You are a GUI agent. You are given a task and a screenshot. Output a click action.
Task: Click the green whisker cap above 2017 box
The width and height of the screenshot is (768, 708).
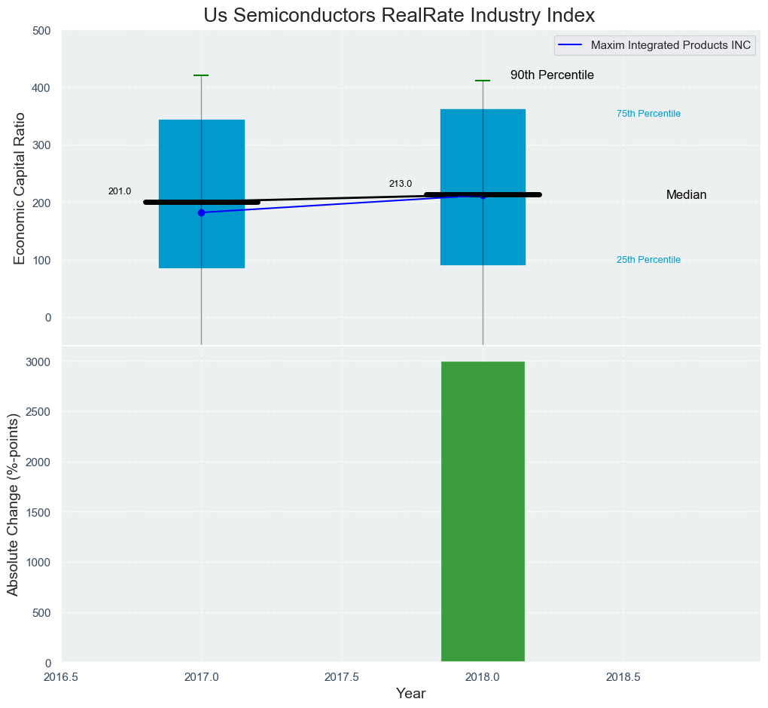click(x=201, y=75)
